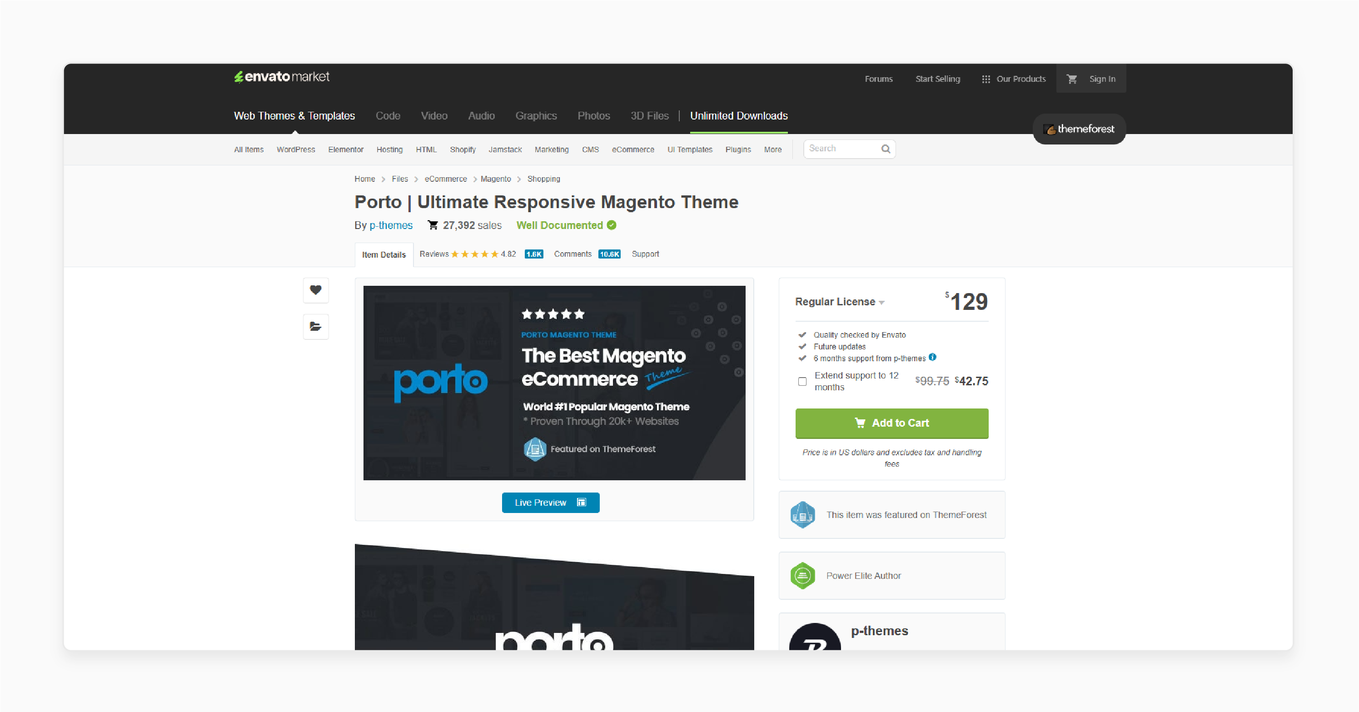Click the Add to Cart button
1359x712 pixels.
pos(891,423)
